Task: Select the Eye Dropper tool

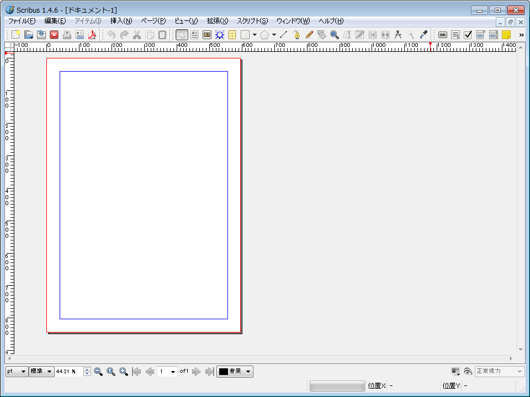Action: tap(423, 35)
